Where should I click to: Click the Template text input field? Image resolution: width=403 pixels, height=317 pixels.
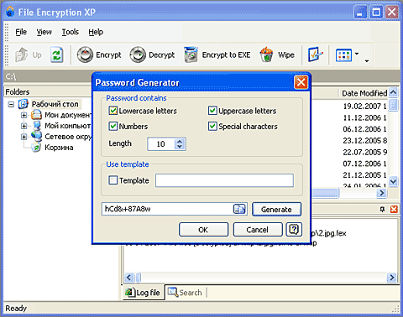[x=224, y=180]
